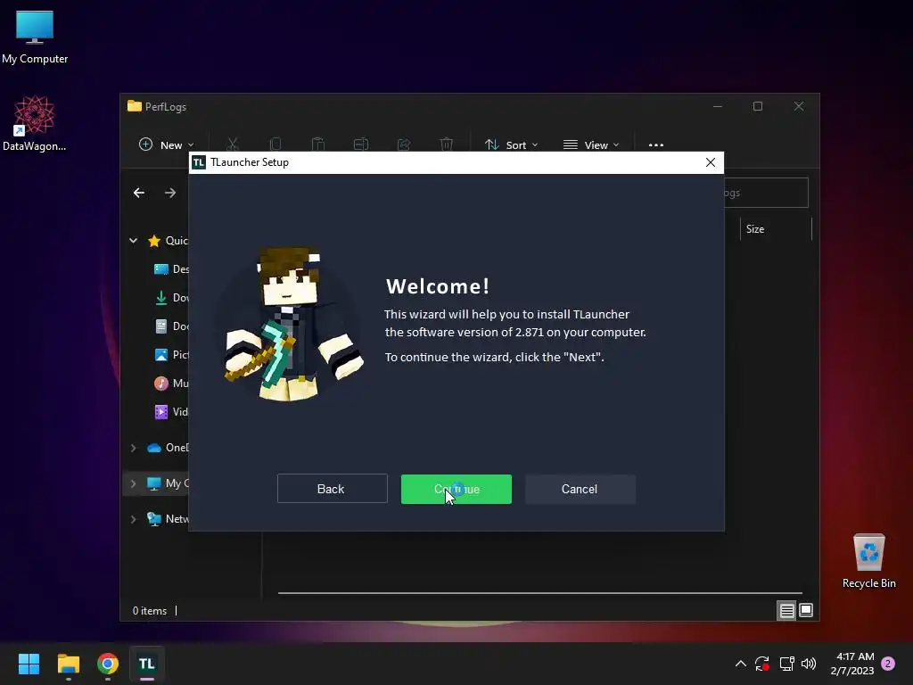Screen dimensions: 913x685
Task: Expand the Network tree node
Action: [134, 519]
